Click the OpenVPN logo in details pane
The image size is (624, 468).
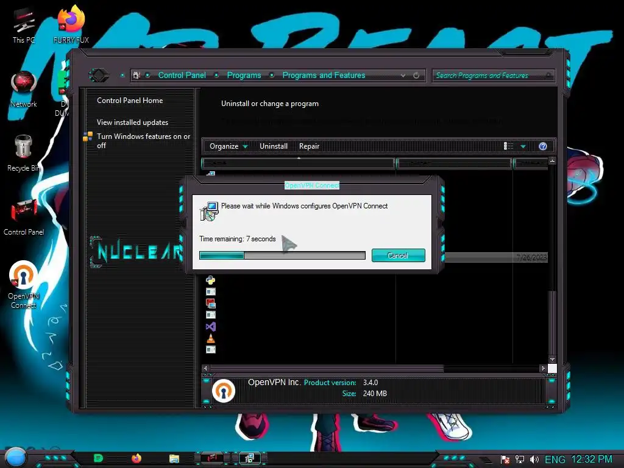[x=223, y=391]
